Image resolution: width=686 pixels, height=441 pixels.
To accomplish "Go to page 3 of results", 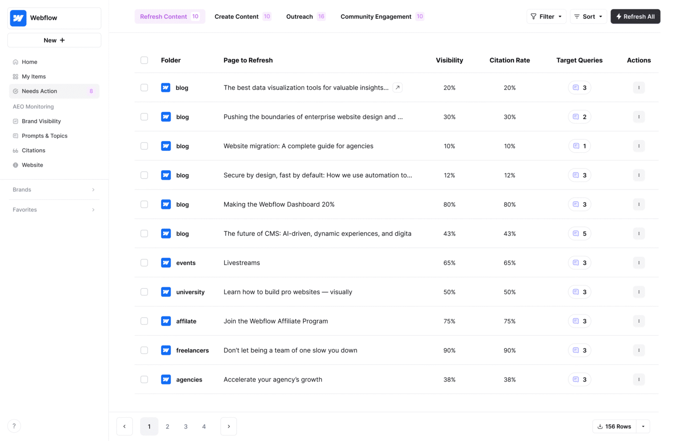I will (186, 426).
